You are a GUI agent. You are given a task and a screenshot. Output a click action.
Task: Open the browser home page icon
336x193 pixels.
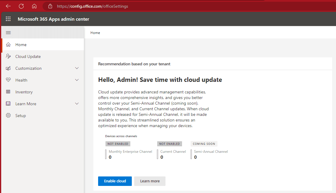34,6
